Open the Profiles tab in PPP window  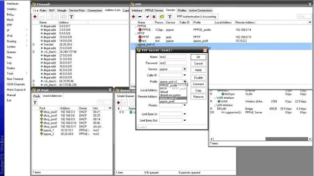click(182, 10)
